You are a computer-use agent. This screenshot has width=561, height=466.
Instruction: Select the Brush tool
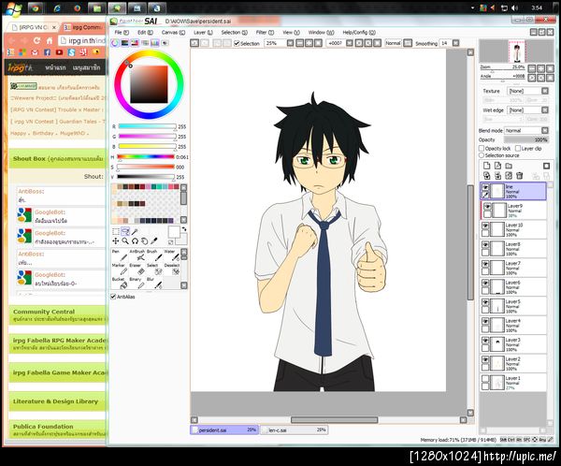154,255
